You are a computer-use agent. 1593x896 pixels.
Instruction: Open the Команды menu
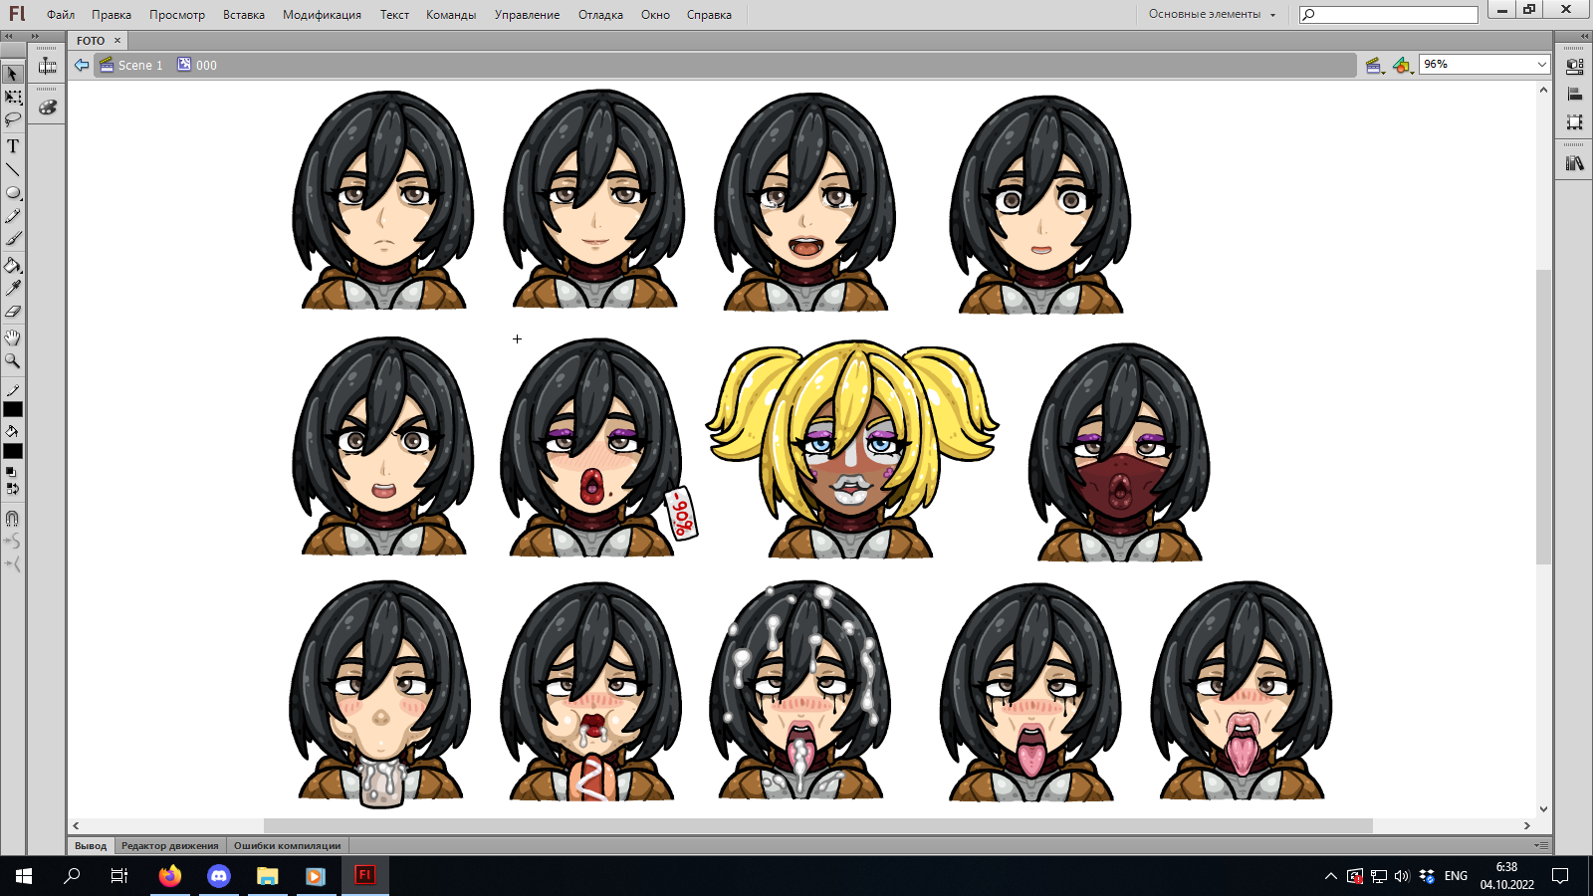[x=451, y=15]
